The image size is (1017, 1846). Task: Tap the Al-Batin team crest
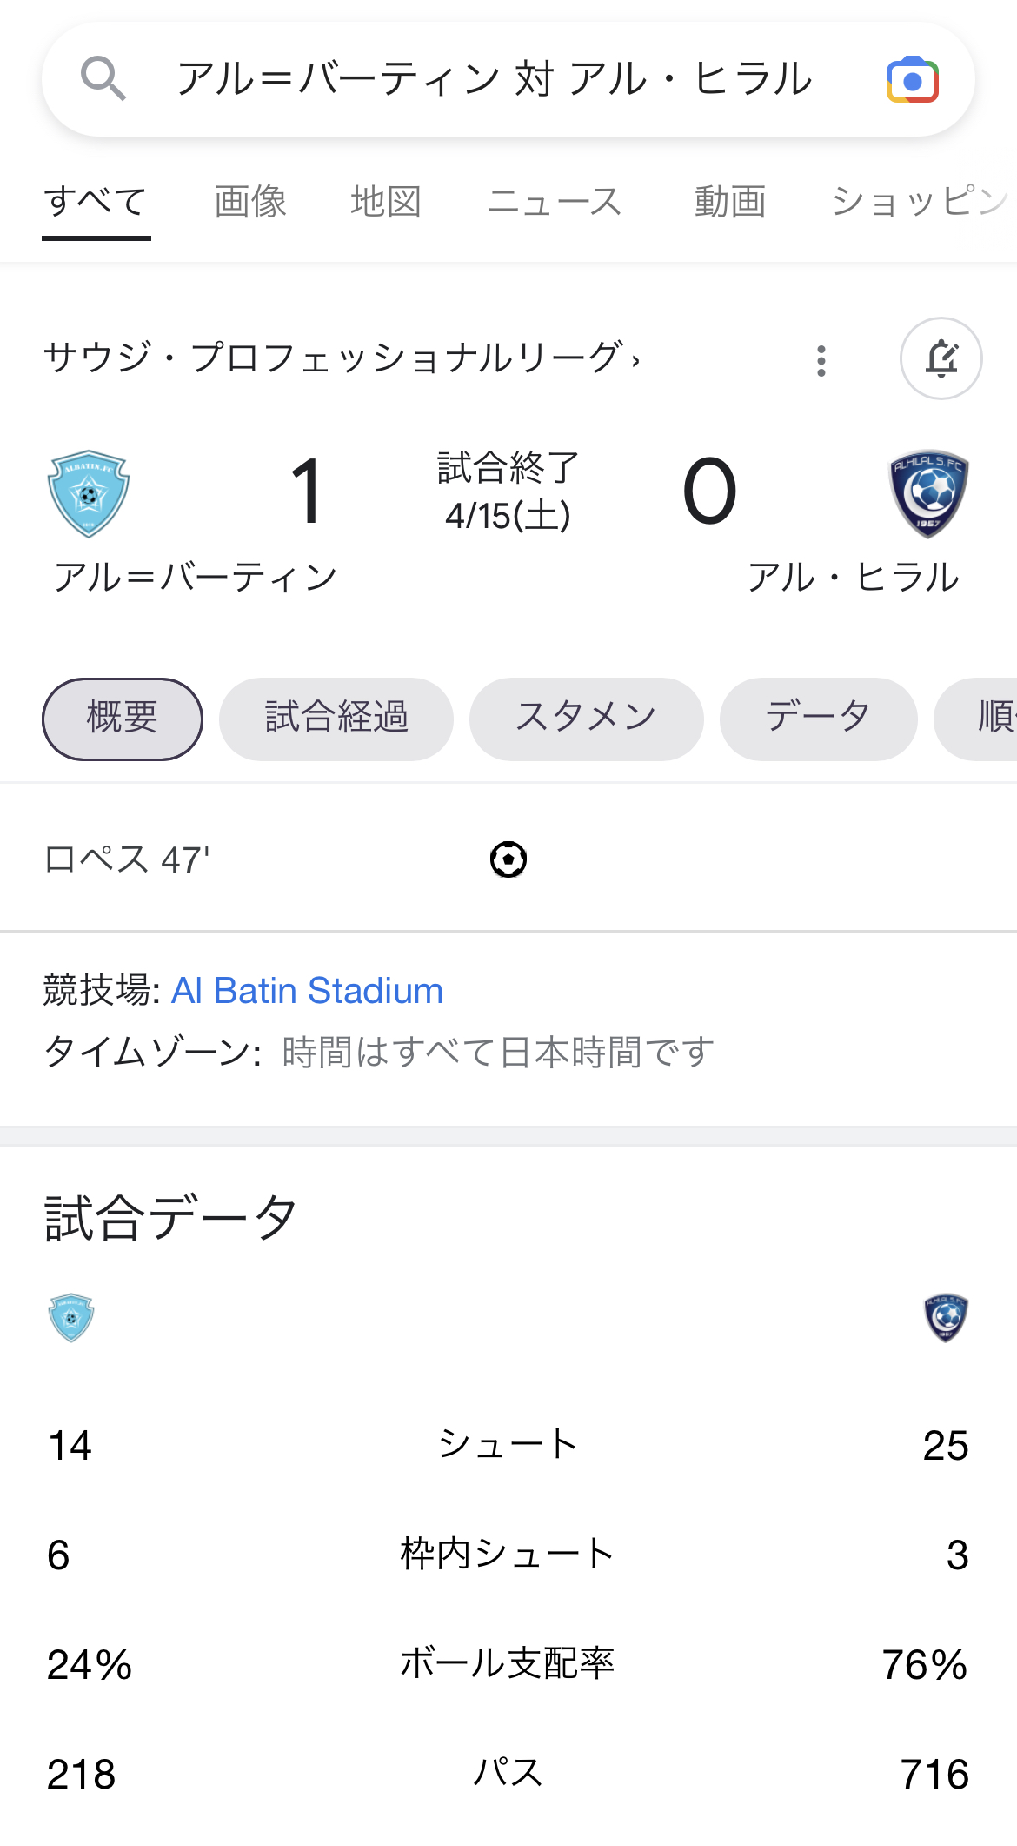coord(89,493)
